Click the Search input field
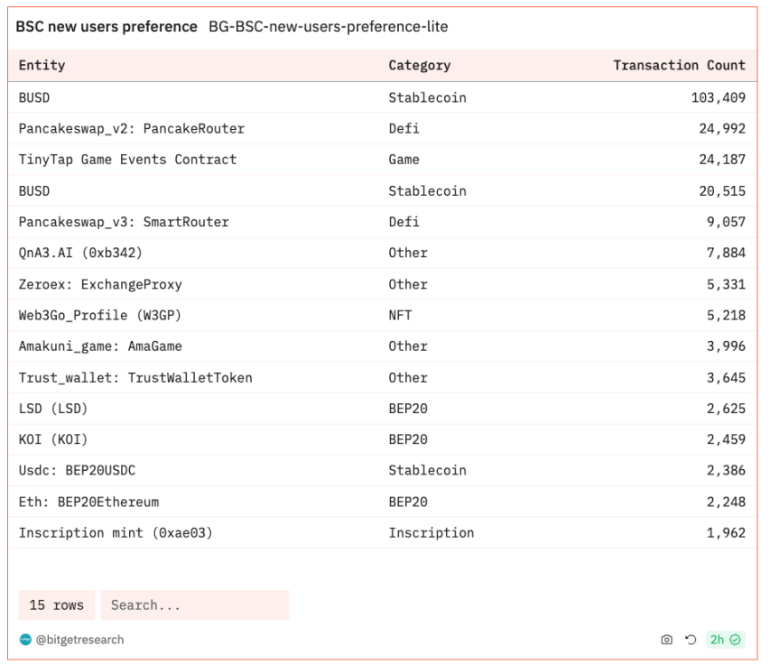Image resolution: width=770 pixels, height=664 pixels. [x=194, y=605]
